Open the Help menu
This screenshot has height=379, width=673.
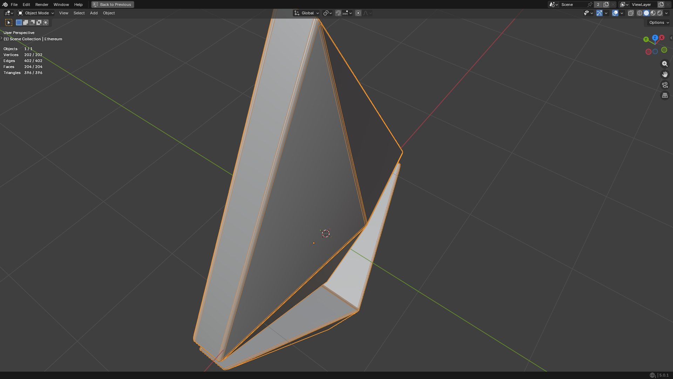click(x=78, y=5)
